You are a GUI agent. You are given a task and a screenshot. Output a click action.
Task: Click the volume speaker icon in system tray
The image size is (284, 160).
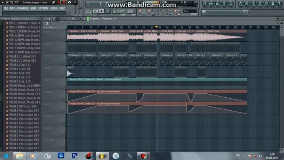pyautogui.click(x=260, y=156)
